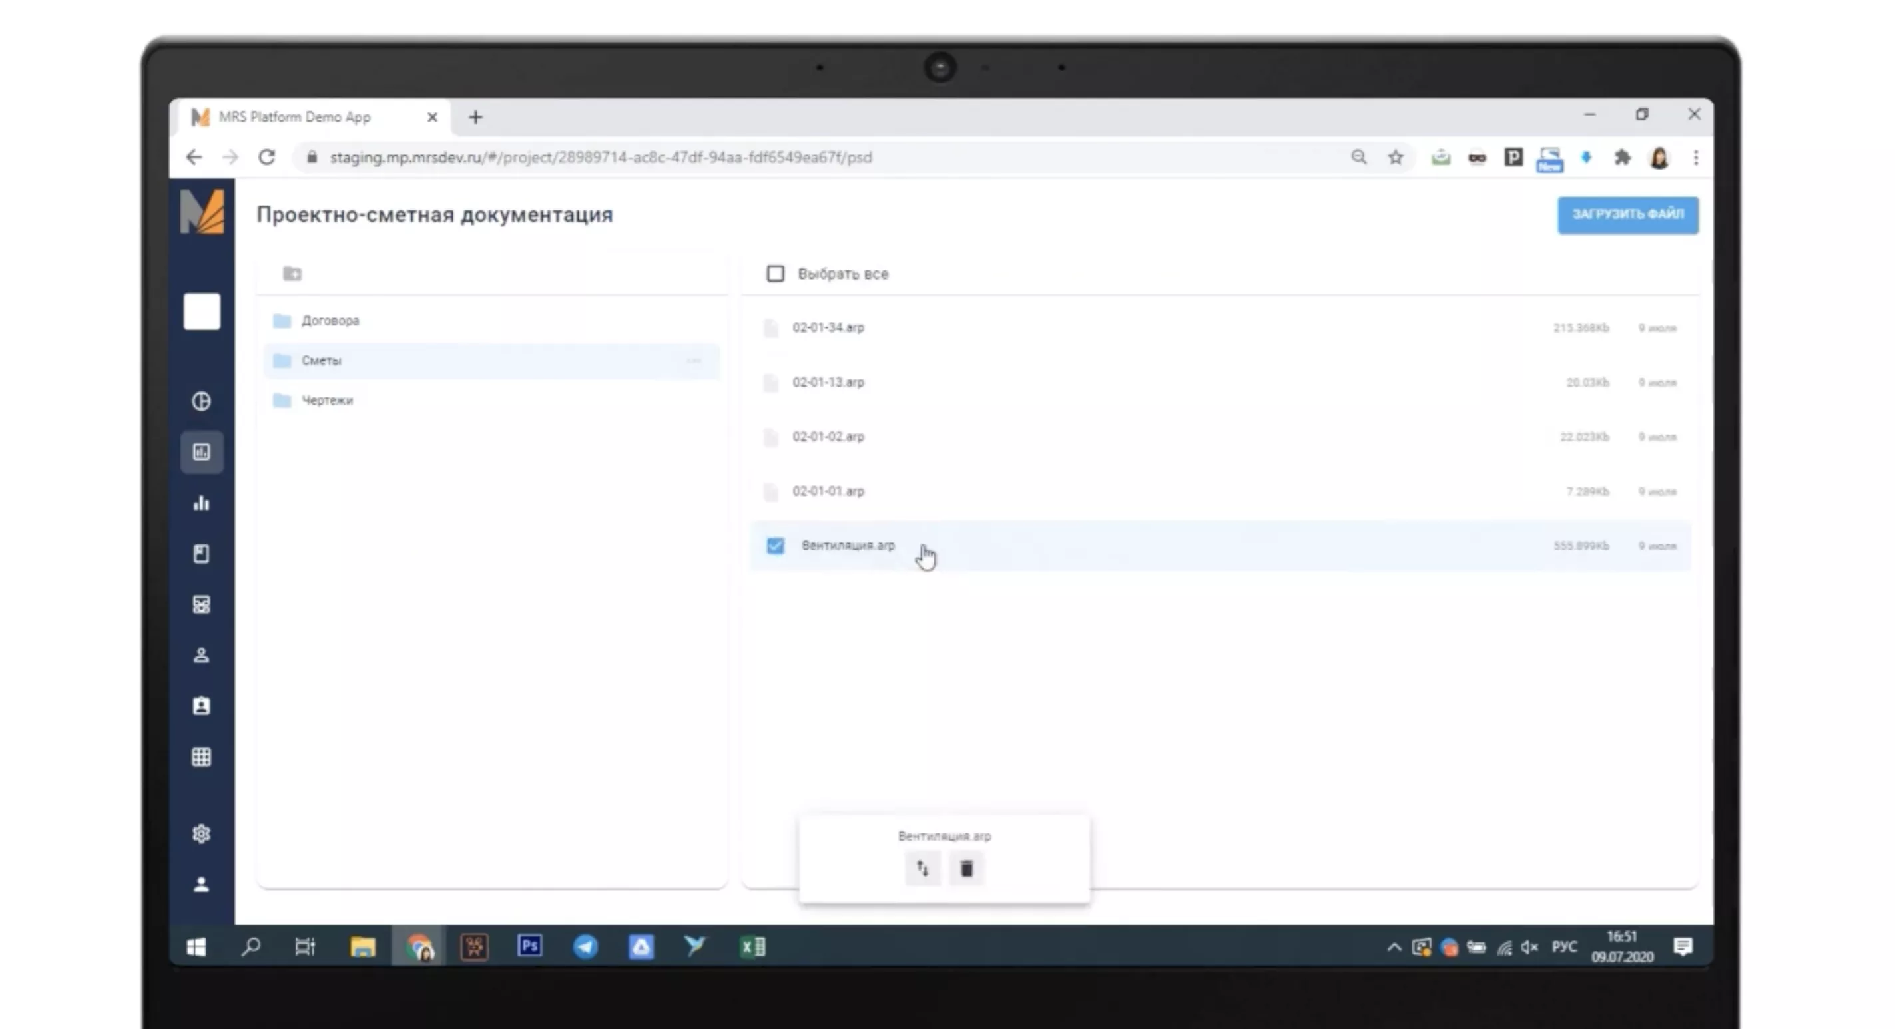The width and height of the screenshot is (1895, 1029).
Task: Open the Сметы folder three-dot menu
Action: pos(694,360)
